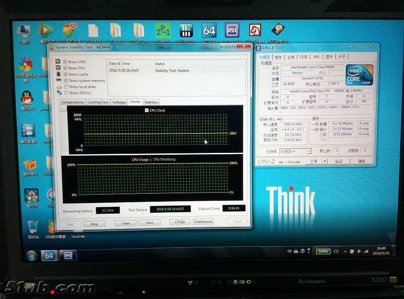Click the AIDA64 taskbar icon

[49, 255]
